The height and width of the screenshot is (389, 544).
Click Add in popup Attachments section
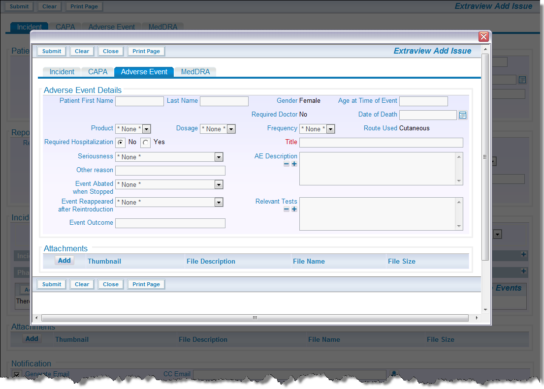64,261
